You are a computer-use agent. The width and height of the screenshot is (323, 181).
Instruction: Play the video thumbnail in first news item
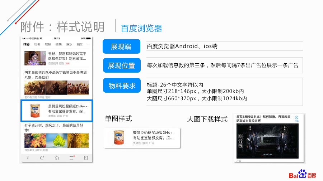tap(34, 58)
